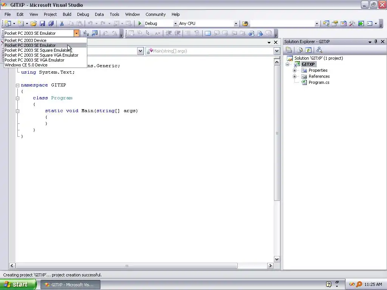The image size is (387, 290).
Task: Click the Find in Files binoculars icon
Action: pyautogui.click(x=245, y=23)
